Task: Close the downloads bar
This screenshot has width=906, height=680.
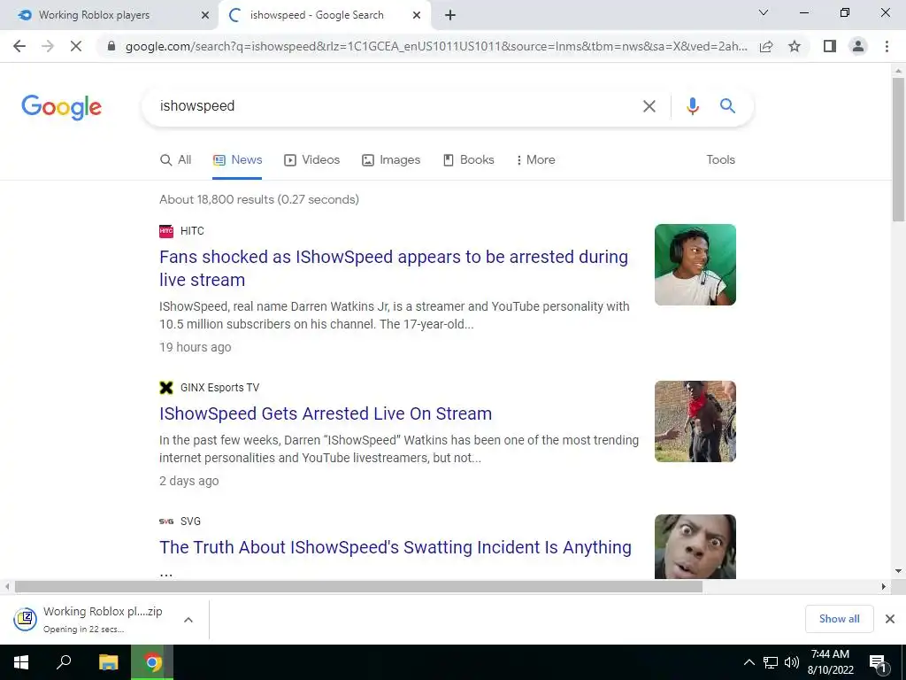Action: (x=890, y=619)
